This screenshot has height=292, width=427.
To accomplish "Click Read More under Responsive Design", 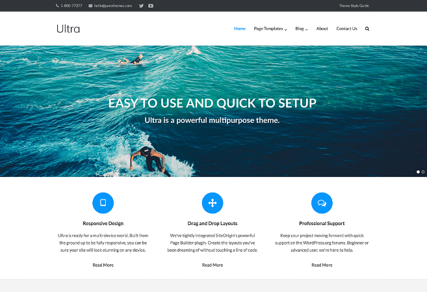I will pyautogui.click(x=103, y=265).
